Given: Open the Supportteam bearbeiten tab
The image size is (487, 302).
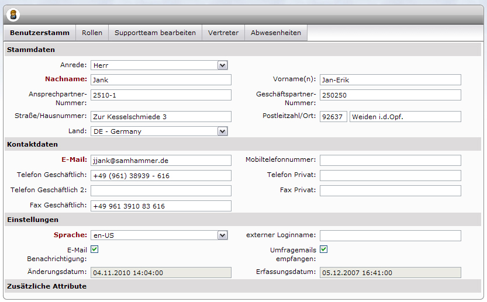Looking at the screenshot, I should [155, 33].
